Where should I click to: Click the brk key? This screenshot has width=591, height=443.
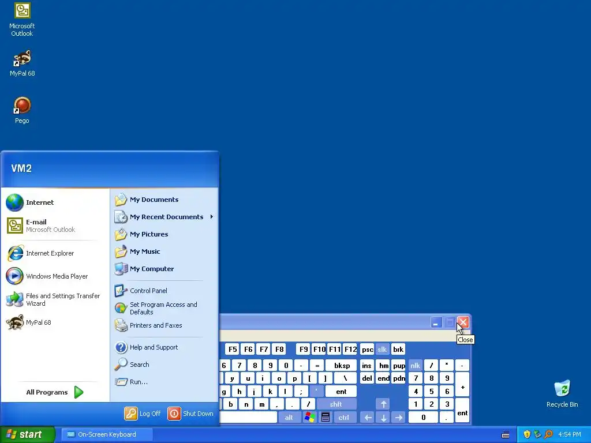pyautogui.click(x=398, y=350)
